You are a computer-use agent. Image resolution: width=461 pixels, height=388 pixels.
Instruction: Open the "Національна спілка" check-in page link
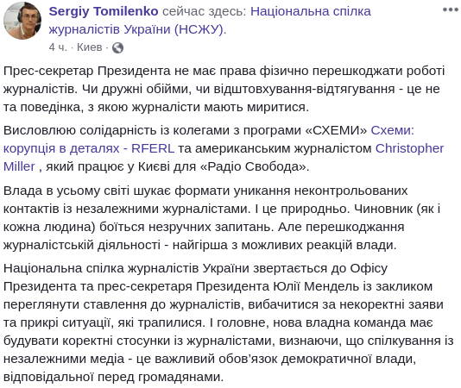(x=311, y=11)
